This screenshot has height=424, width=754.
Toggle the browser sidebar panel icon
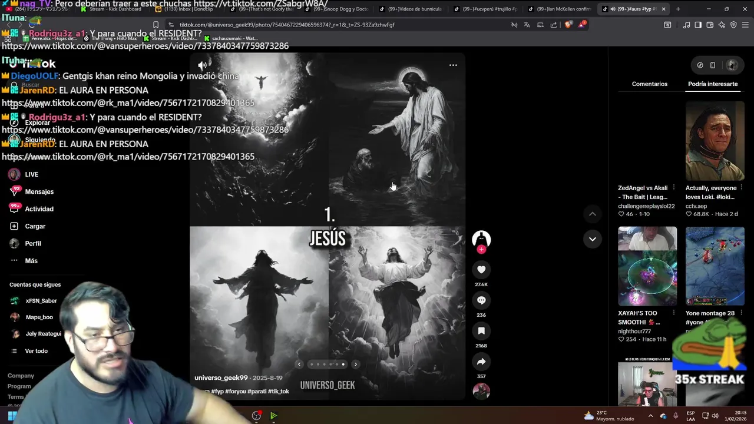[698, 25]
